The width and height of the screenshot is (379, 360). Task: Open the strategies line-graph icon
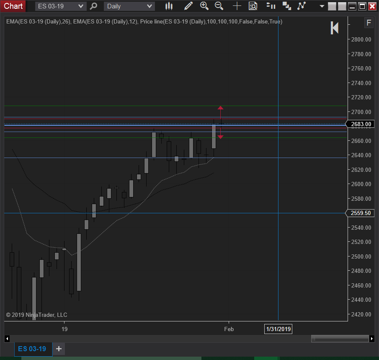coord(302,6)
